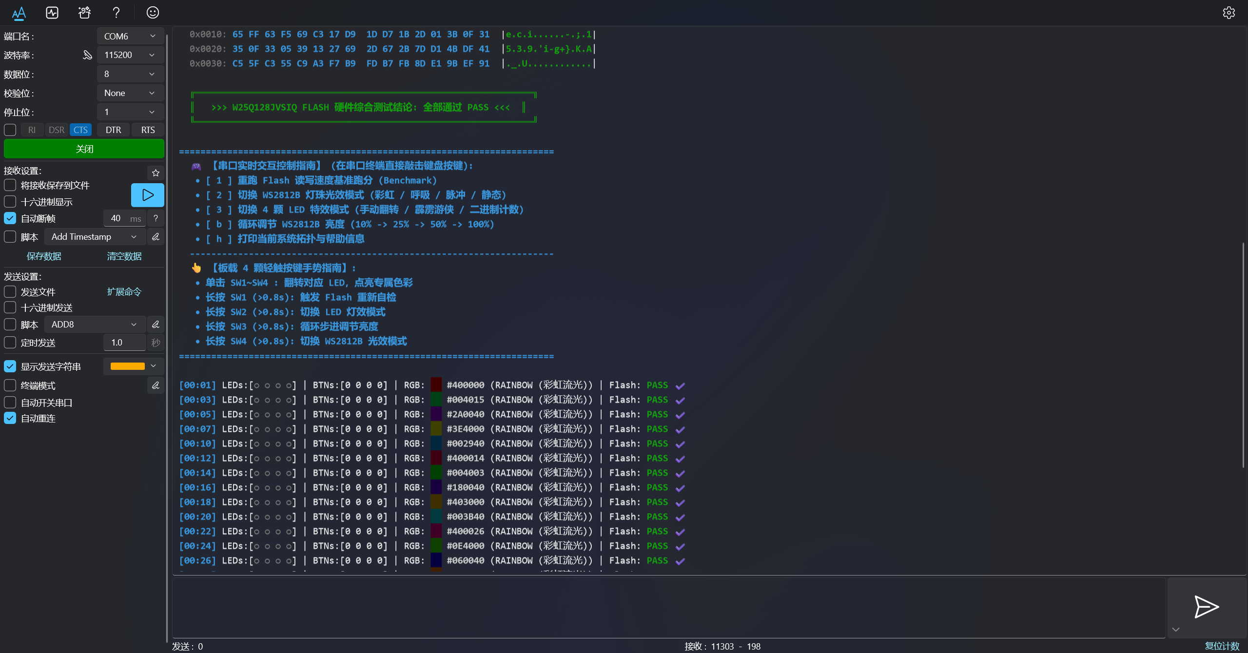The width and height of the screenshot is (1248, 653).
Task: Toggle the RTS signal button
Action: 148,130
